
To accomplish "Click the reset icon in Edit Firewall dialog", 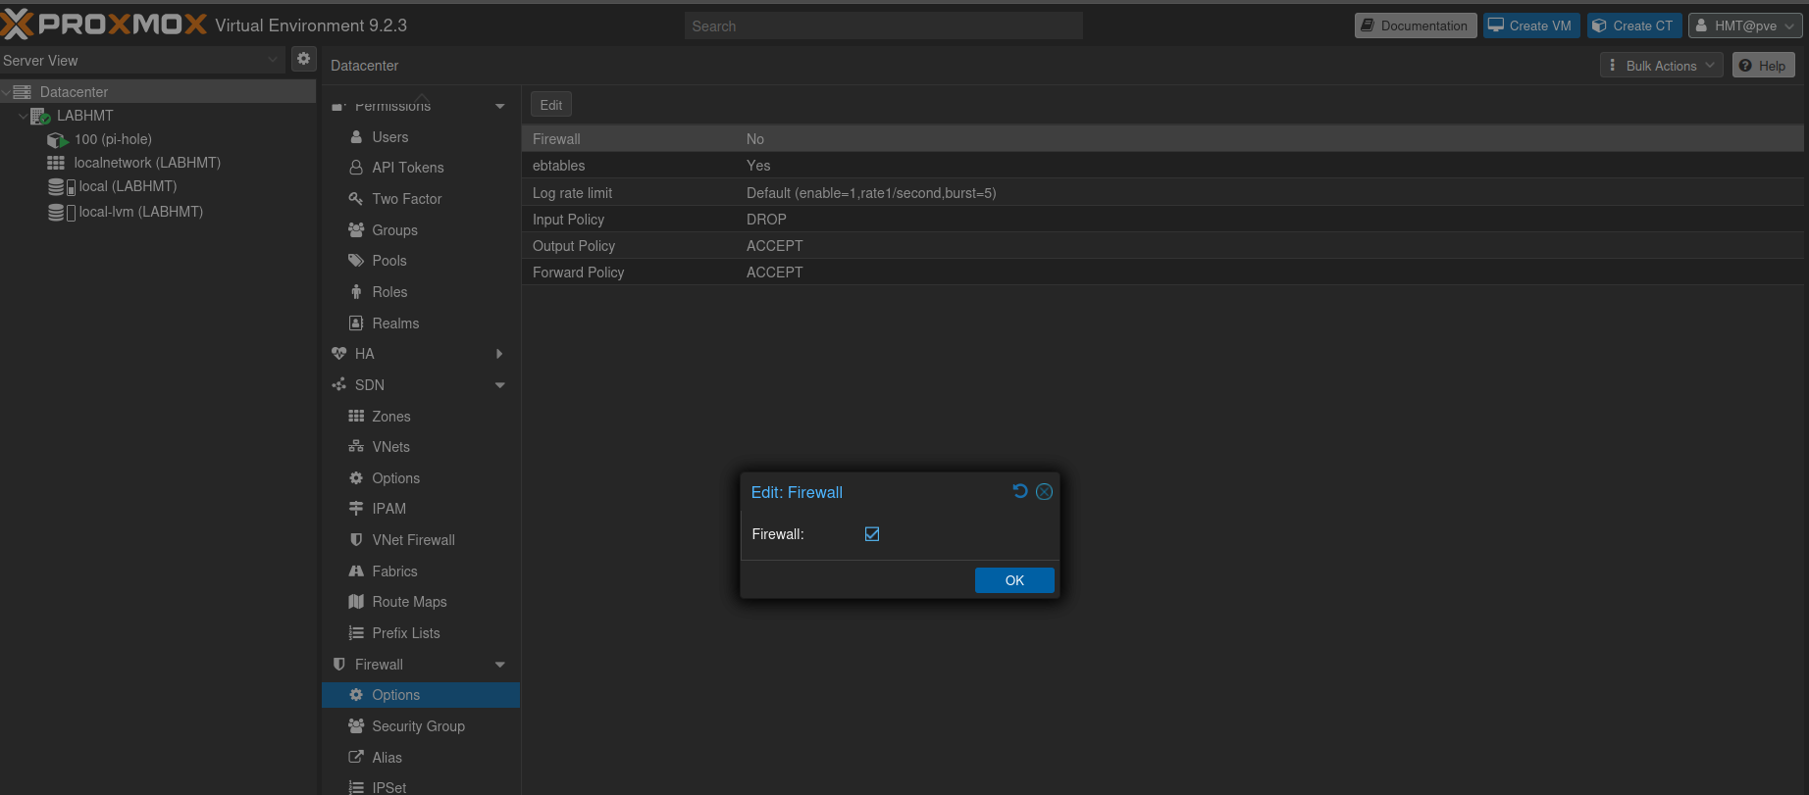I will click(1020, 491).
